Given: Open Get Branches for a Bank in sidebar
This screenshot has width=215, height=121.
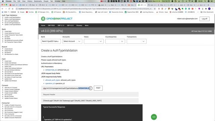Looking at the screenshot, I should (x=11, y=54).
